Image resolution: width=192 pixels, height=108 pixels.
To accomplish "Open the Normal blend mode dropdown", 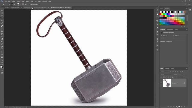I will tap(166, 74).
